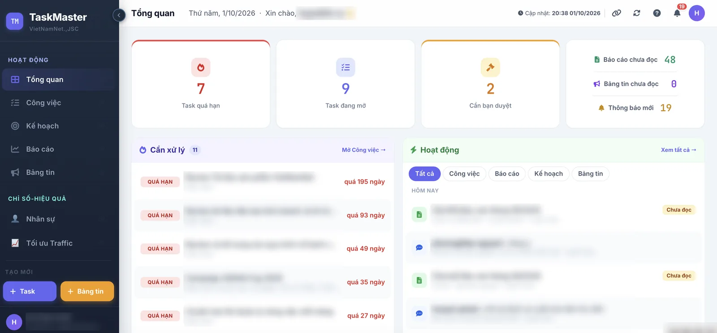This screenshot has width=717, height=333.
Task: Create a new Task with the button
Action: pyautogui.click(x=30, y=291)
